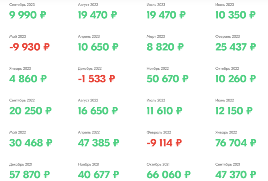This screenshot has height=181, width=268.
Task: Select the Июль 2022 month label
Action: tap(156, 100)
